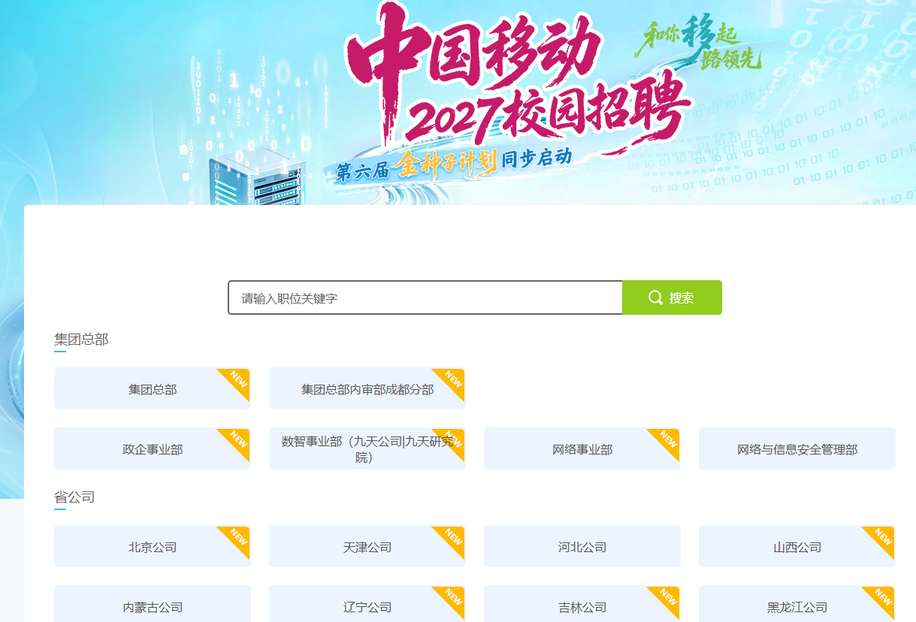This screenshot has width=916, height=622.
Task: Open the 集团总部 department card
Action: [x=153, y=388]
